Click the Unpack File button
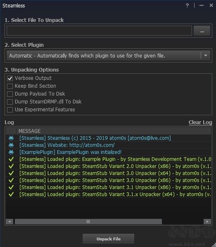 coord(108,239)
